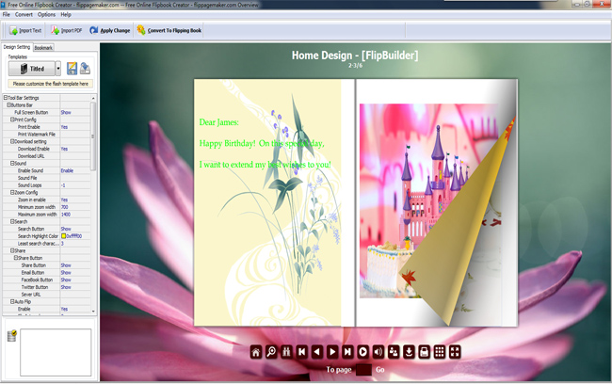612x384 pixels.
Task: Click the Home icon in the flipbook toolbar
Action: click(256, 352)
